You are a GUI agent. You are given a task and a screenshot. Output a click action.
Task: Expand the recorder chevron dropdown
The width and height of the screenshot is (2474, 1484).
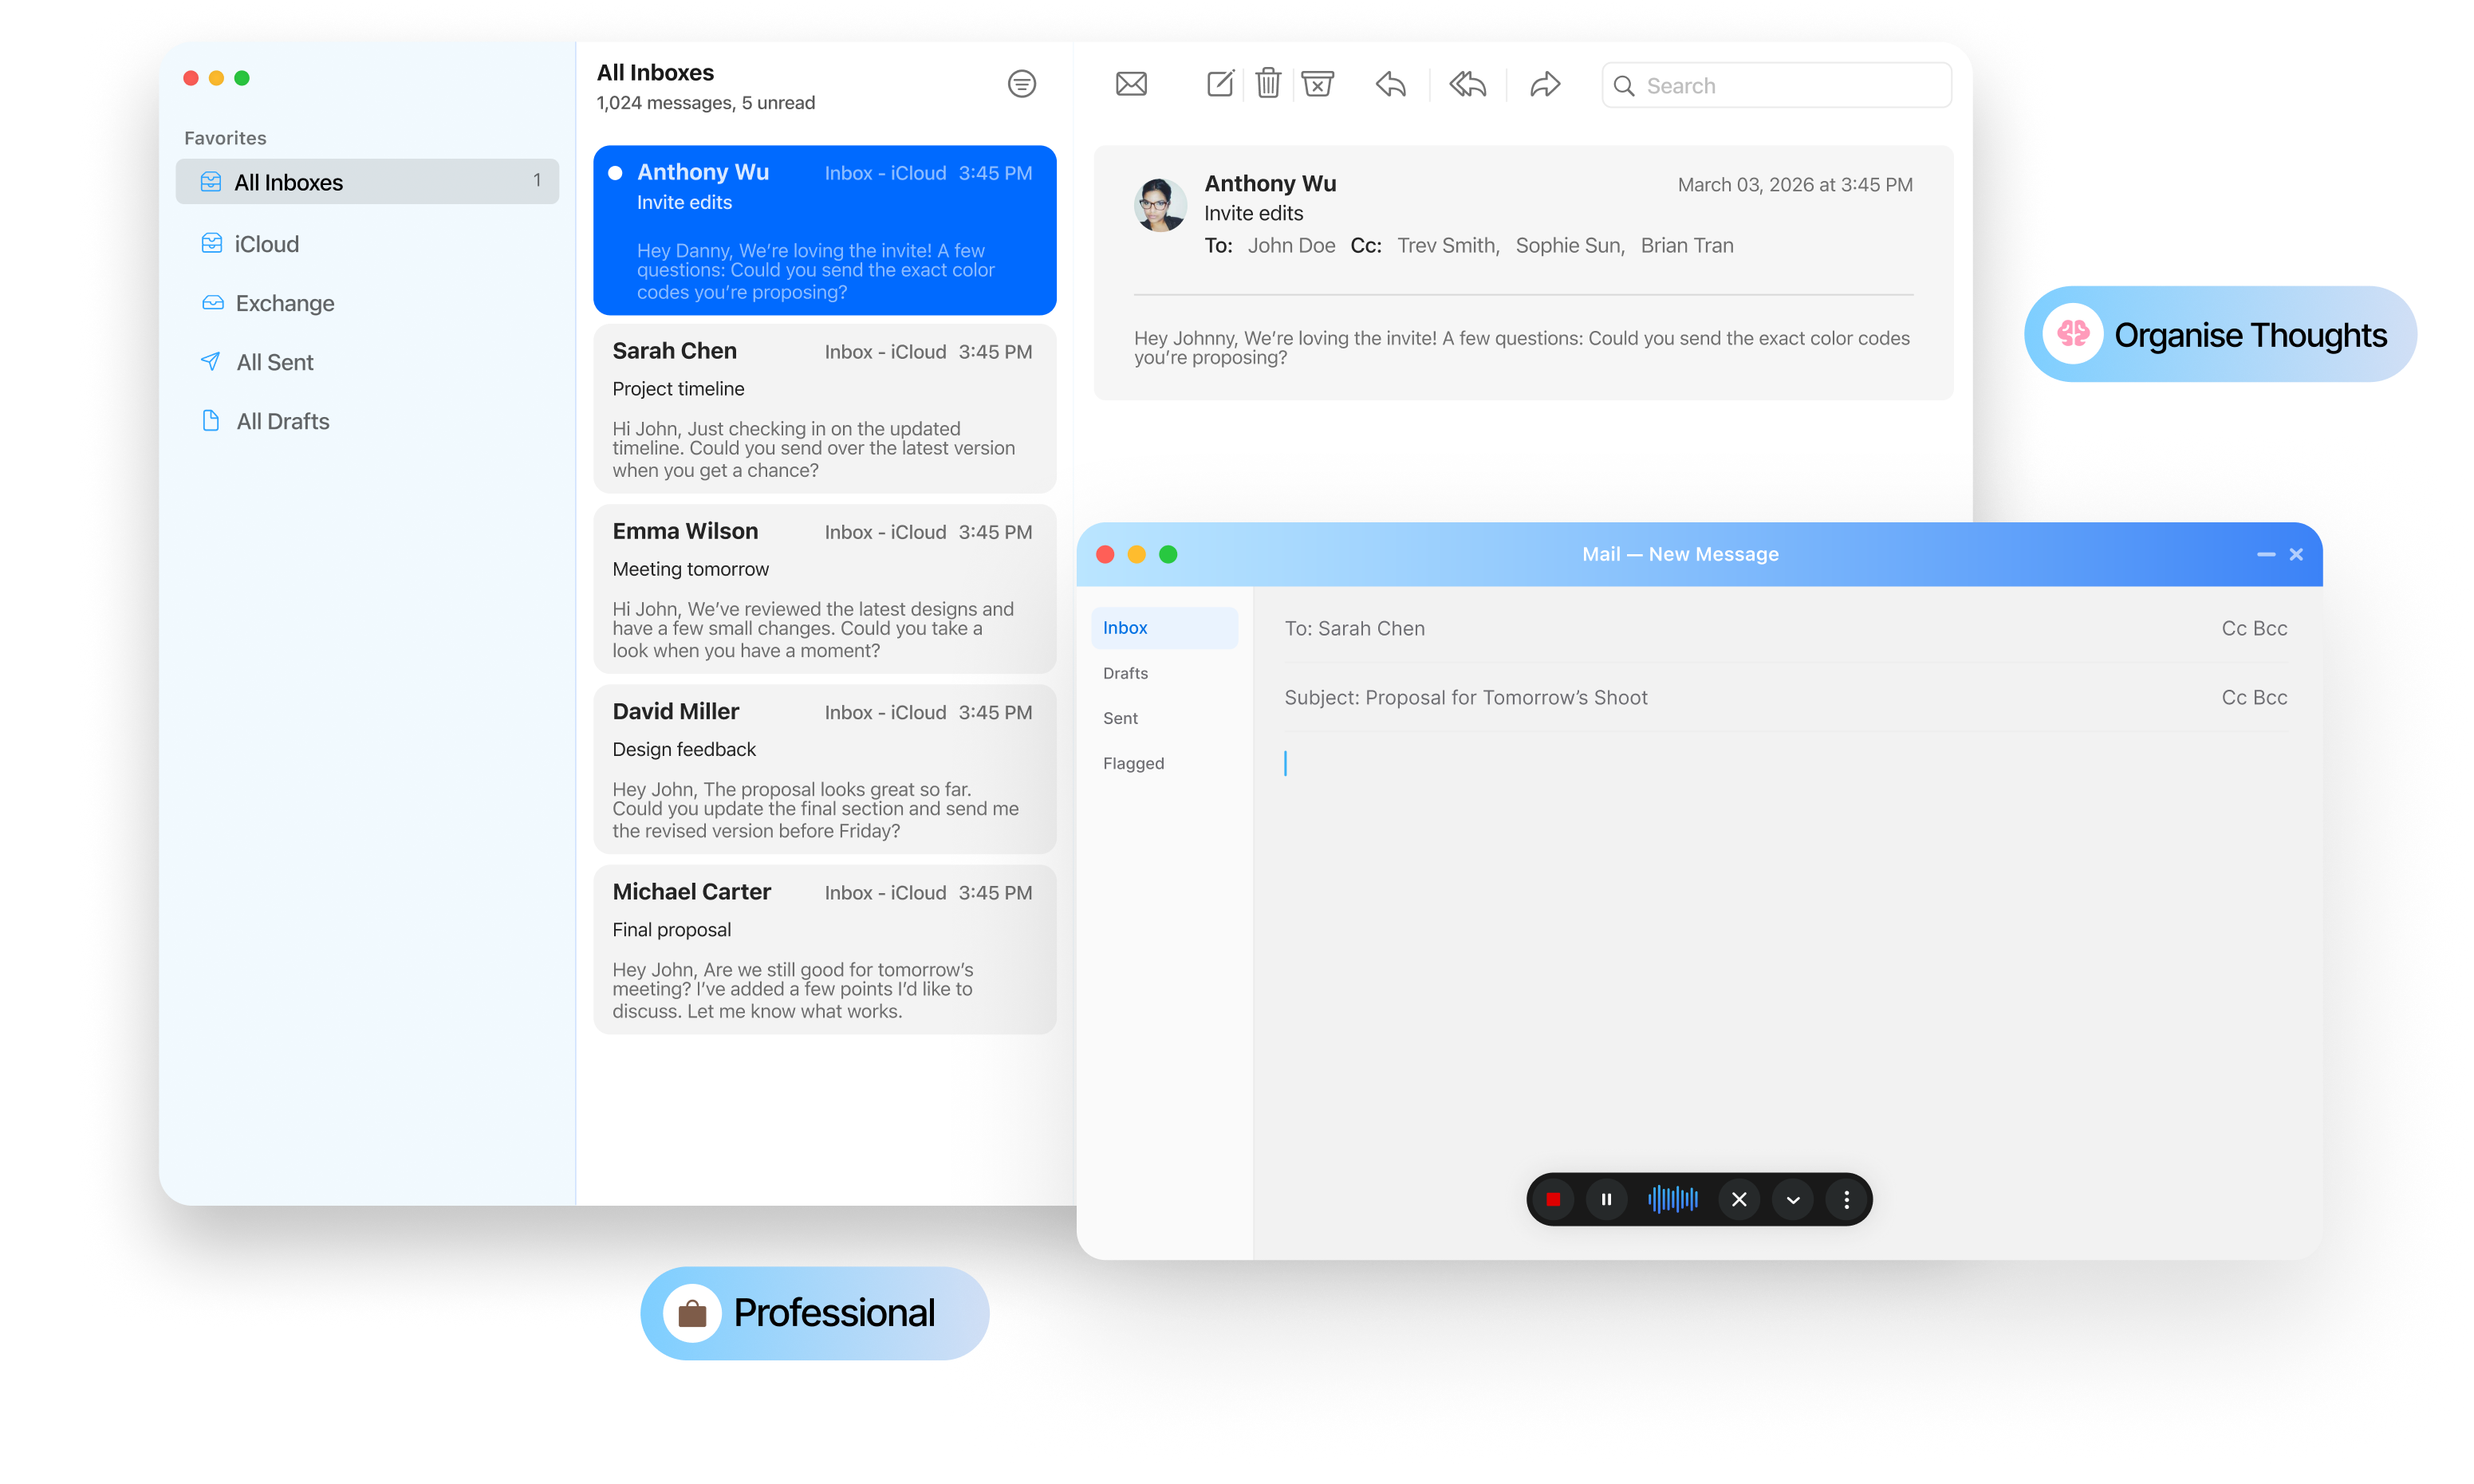coord(1793,1199)
